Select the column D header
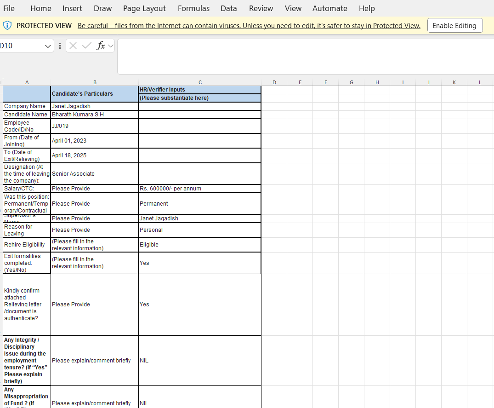Viewport: 494px width, 408px height. coord(274,82)
